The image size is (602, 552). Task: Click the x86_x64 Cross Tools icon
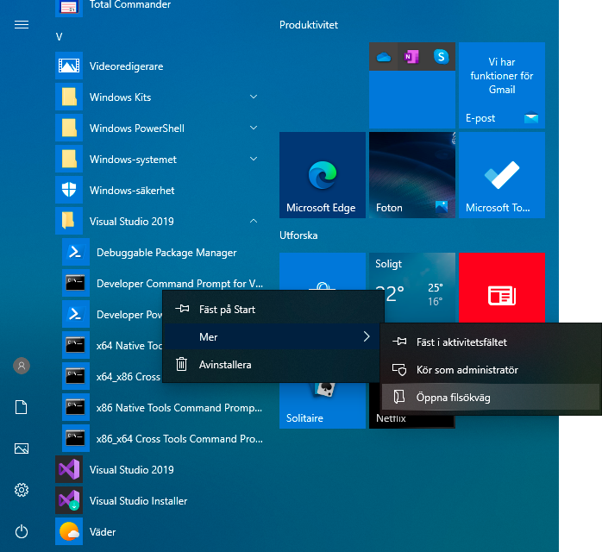pos(76,438)
